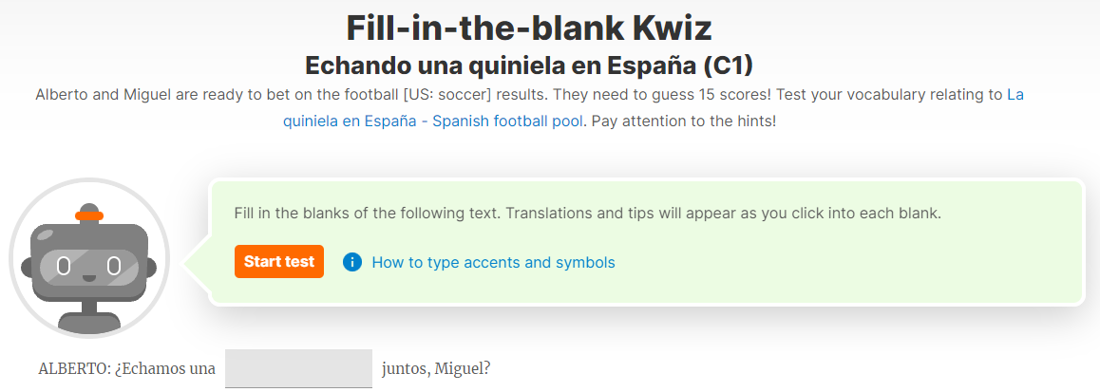The height and width of the screenshot is (392, 1100).
Task: Click the Fill-in-the-blank Kwiz heading
Action: tap(529, 28)
